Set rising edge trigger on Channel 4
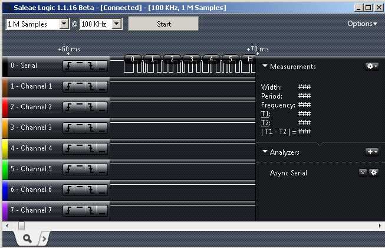 point(69,148)
